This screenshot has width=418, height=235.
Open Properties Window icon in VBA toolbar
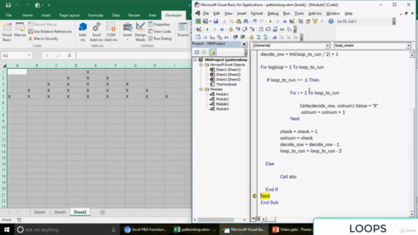pos(308,22)
